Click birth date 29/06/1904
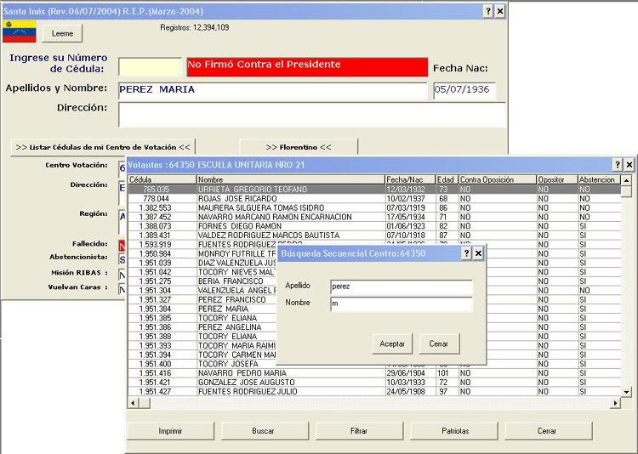 click(x=406, y=373)
